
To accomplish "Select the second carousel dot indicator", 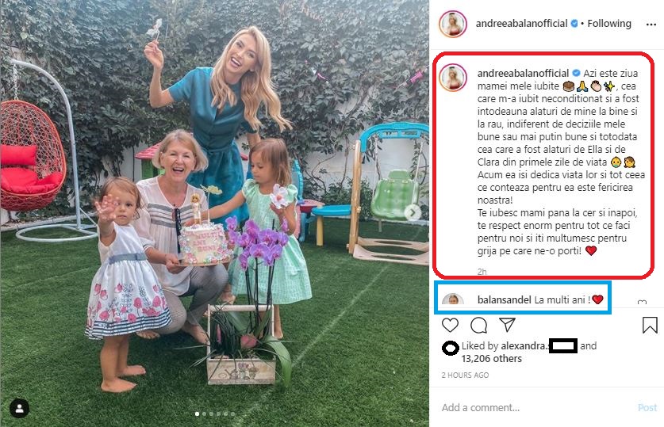I will click(x=204, y=414).
